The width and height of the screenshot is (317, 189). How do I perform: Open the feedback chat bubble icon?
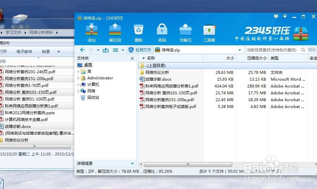pyautogui.click(x=276, y=16)
